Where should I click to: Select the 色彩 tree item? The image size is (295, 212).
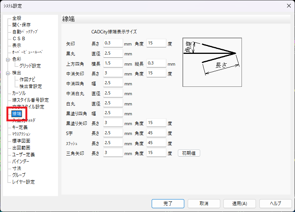[x=17, y=59]
